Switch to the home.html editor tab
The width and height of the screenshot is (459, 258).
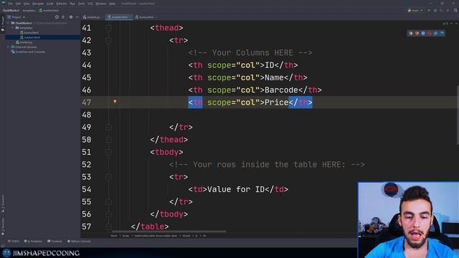click(x=144, y=17)
